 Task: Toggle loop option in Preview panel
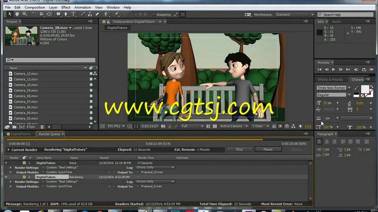tap(364, 70)
